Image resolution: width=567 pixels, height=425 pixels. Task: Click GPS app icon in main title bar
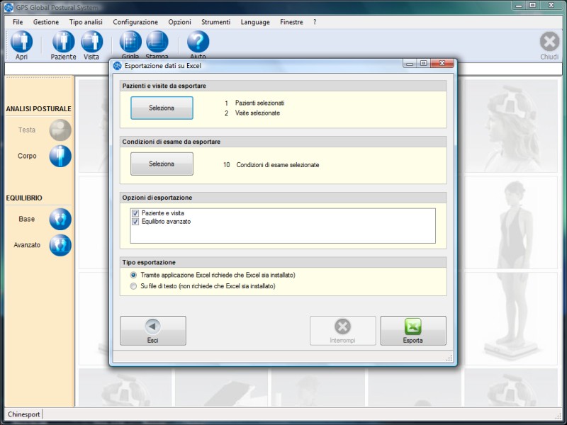[x=9, y=7]
